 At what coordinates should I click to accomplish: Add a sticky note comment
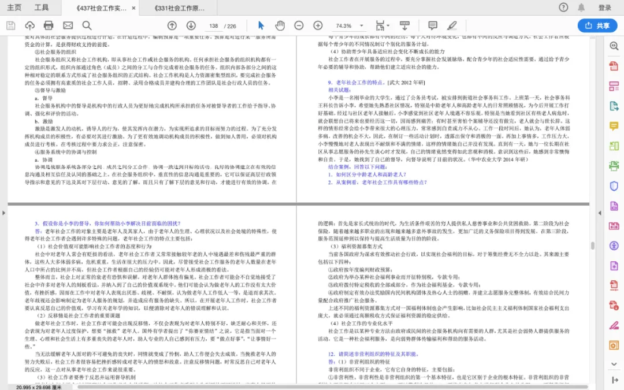point(433,25)
